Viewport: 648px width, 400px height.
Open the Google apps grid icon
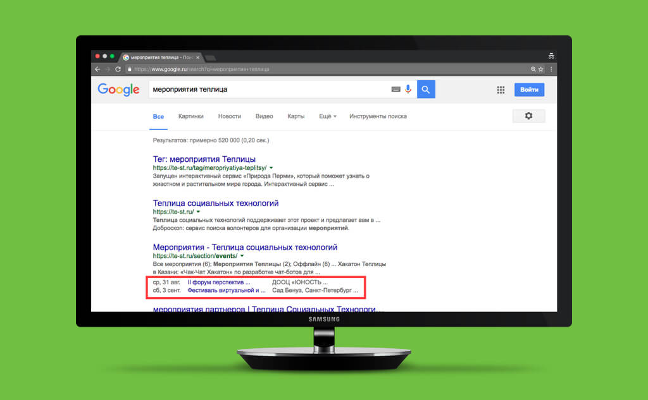tap(501, 90)
